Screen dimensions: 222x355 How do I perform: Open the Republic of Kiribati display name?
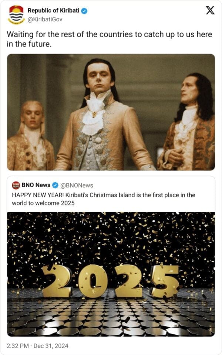[x=54, y=10]
